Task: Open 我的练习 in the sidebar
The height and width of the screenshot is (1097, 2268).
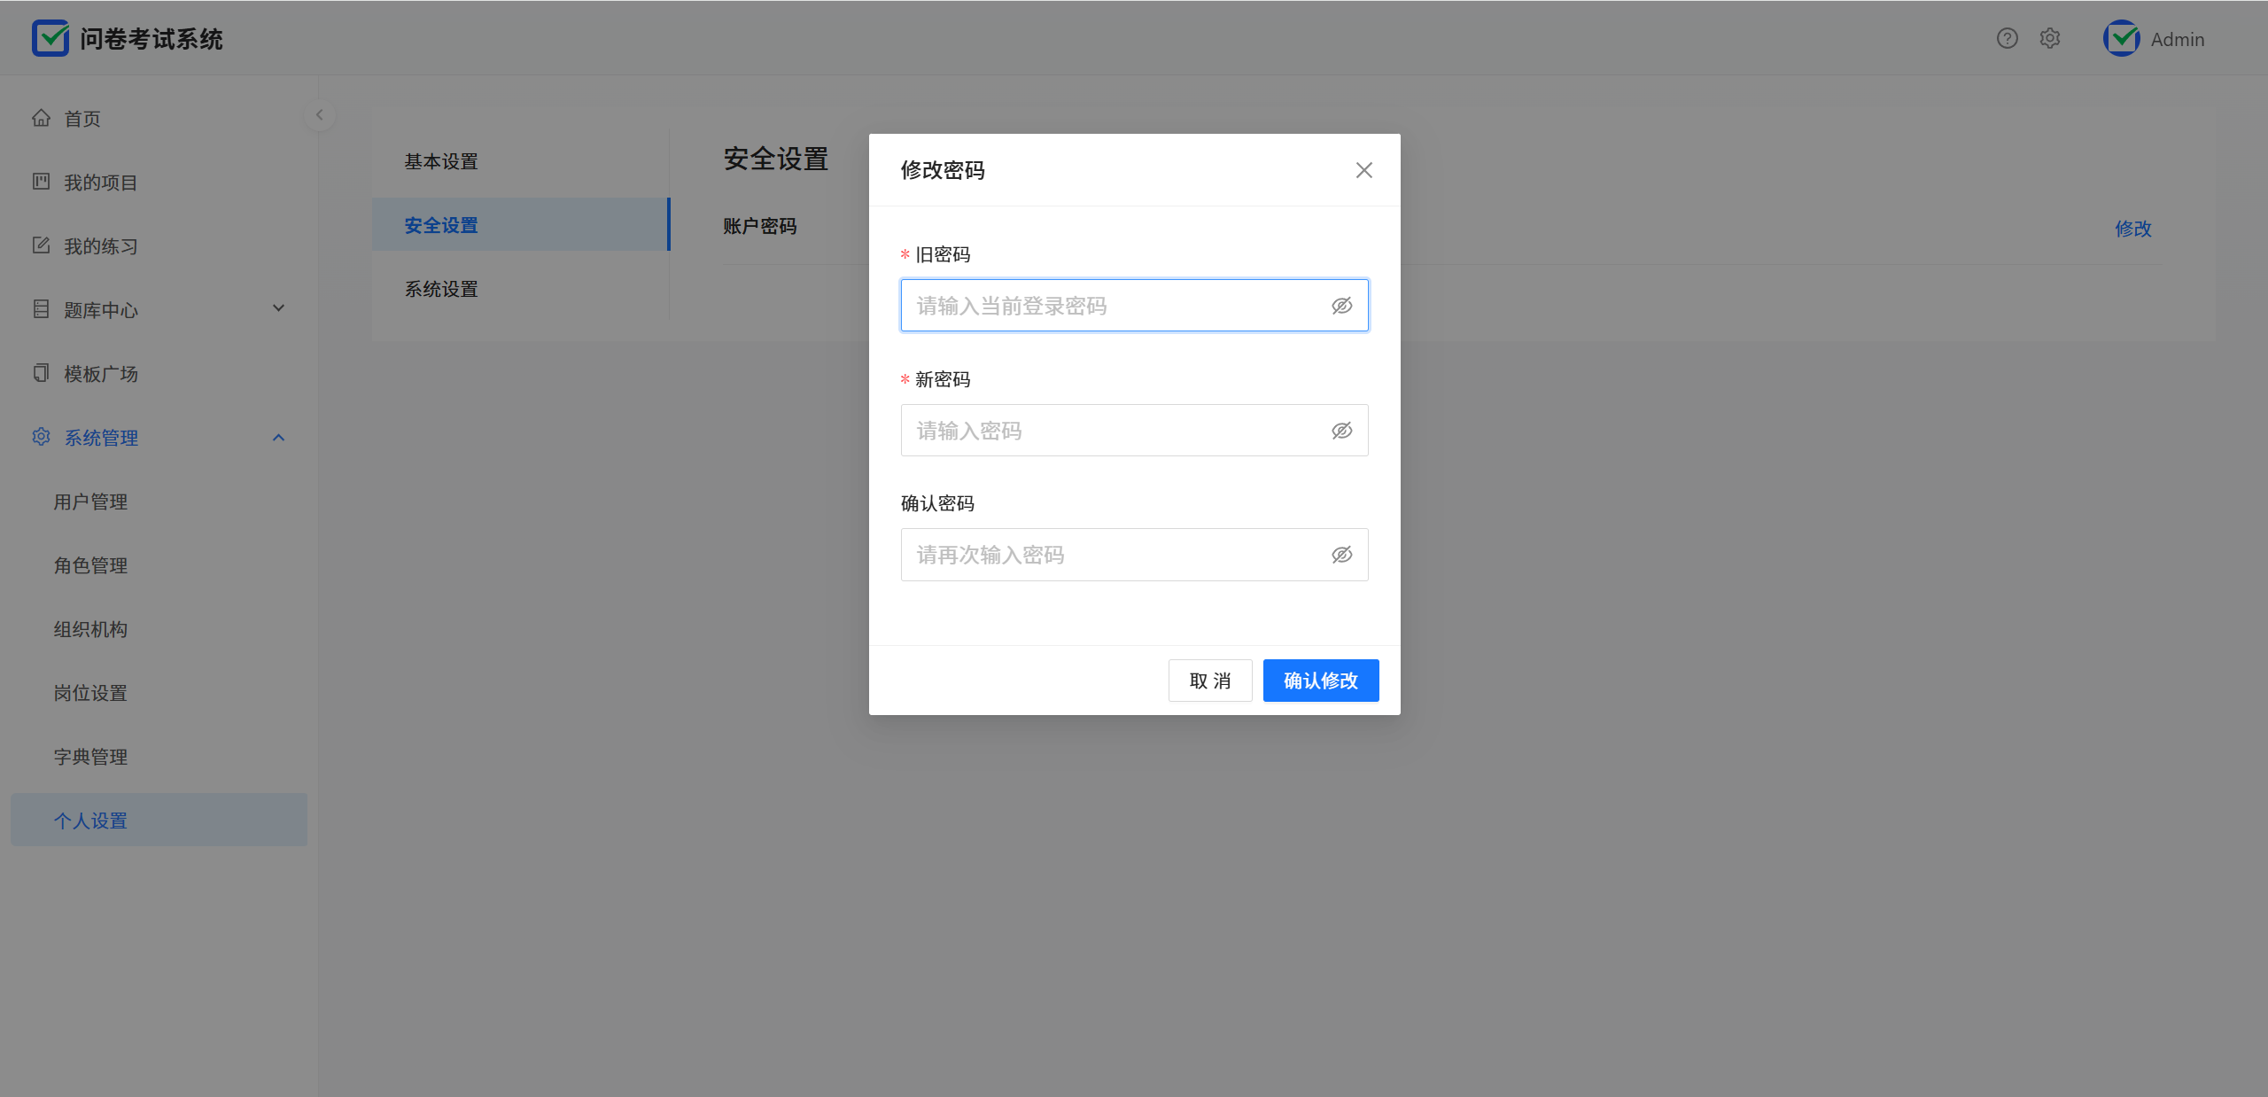Action: point(159,246)
